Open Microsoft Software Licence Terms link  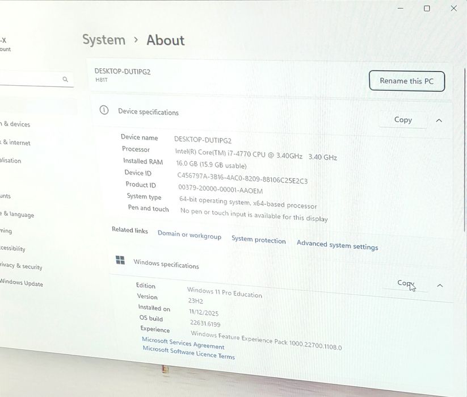pos(189,352)
